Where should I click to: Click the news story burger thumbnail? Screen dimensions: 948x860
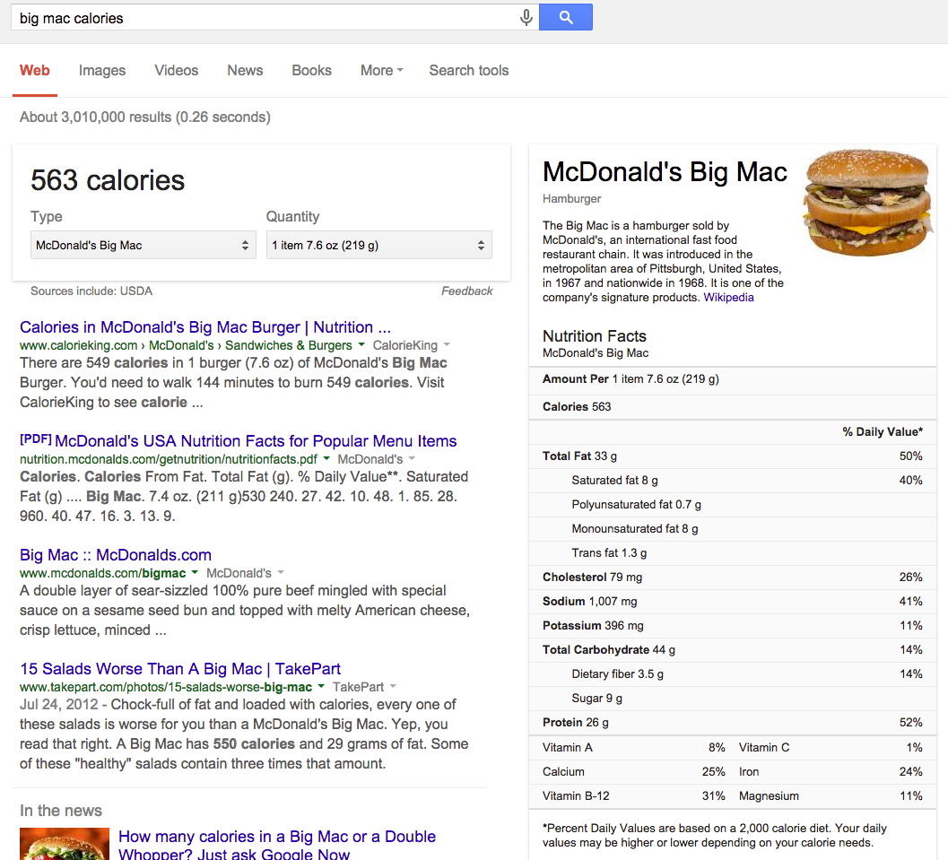[x=64, y=844]
